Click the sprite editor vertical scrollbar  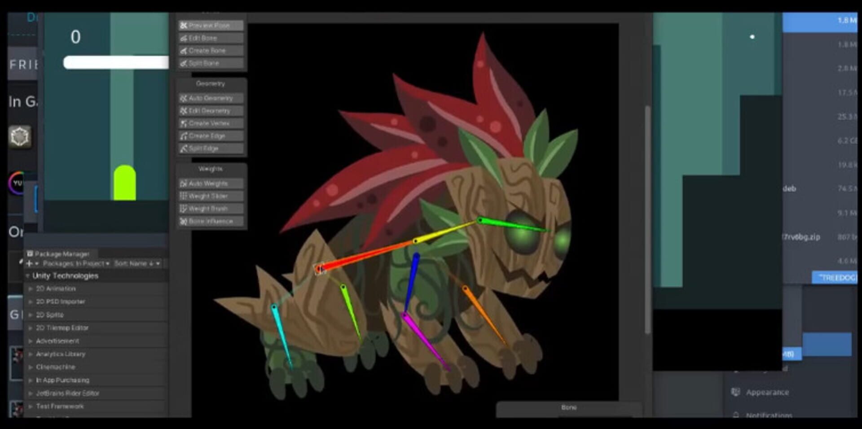tap(647, 220)
